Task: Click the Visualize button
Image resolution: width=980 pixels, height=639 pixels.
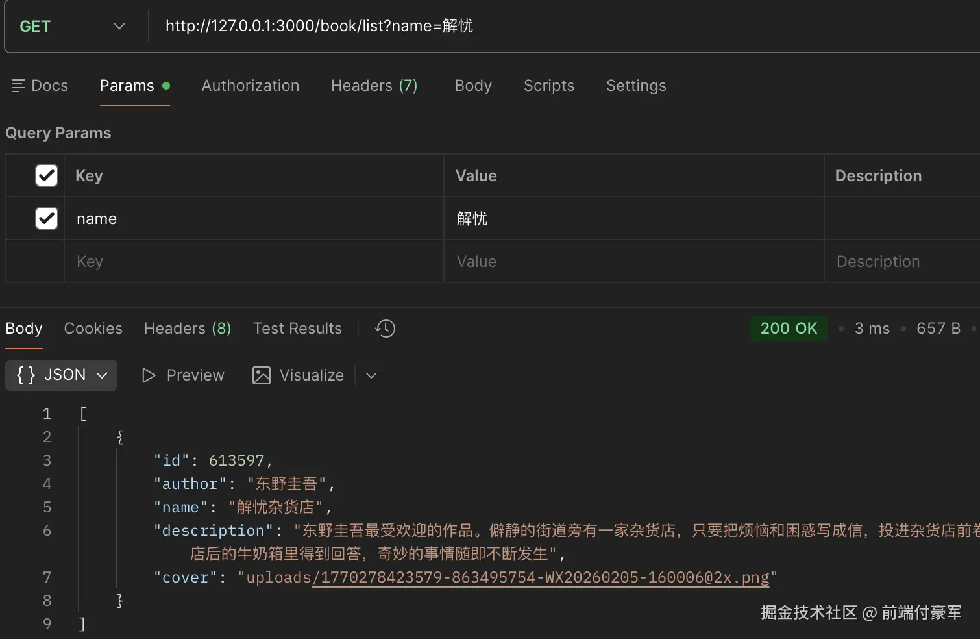Action: (x=299, y=375)
